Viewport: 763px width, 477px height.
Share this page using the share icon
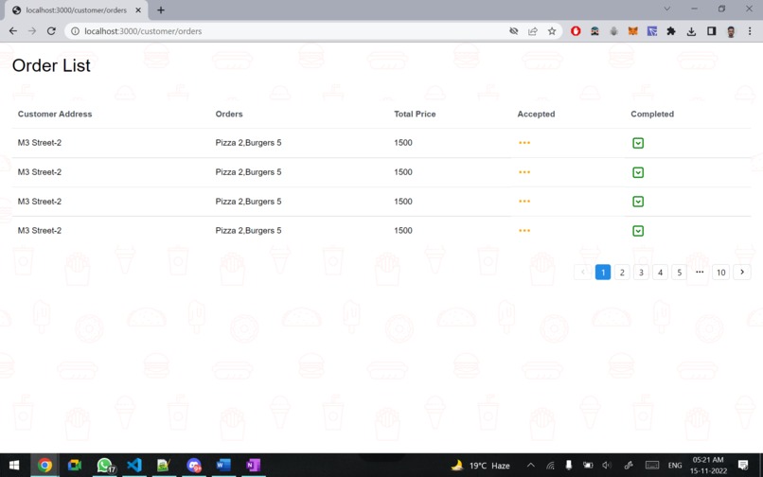[x=533, y=31]
